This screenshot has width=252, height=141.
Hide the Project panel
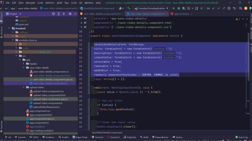(75, 14)
